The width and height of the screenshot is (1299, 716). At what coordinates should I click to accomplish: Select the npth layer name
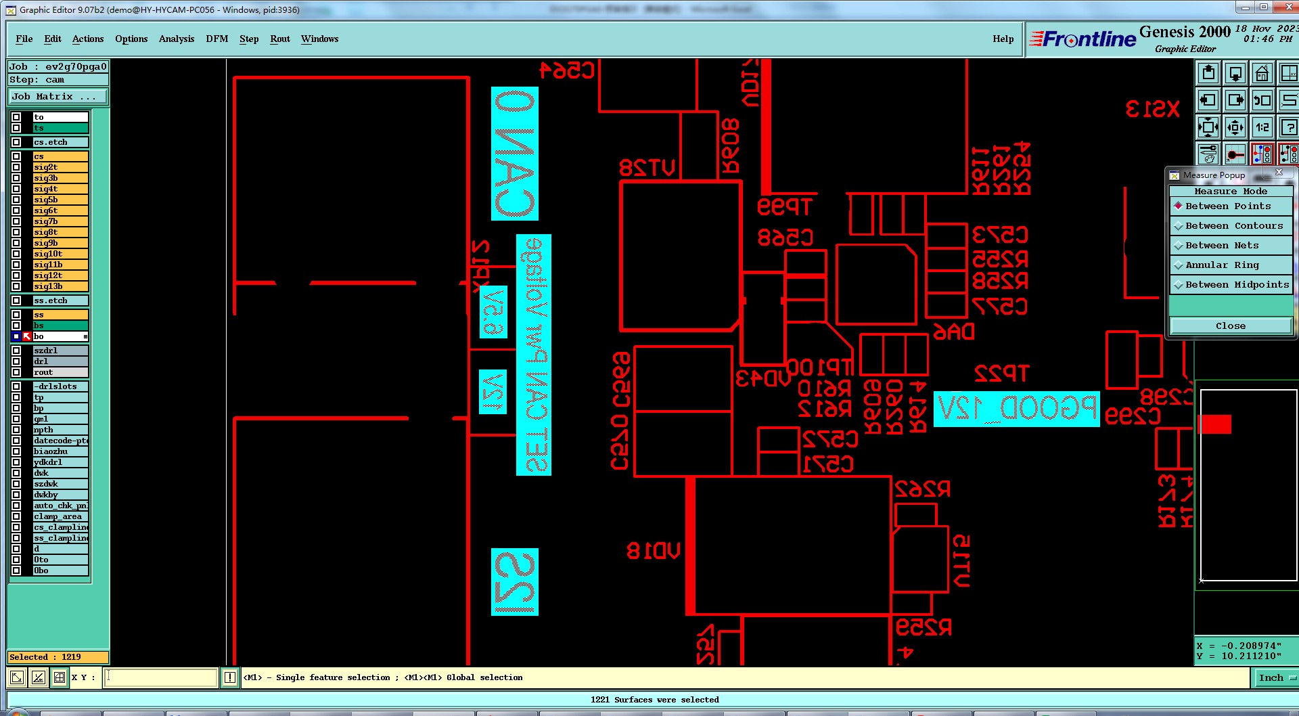(60, 430)
